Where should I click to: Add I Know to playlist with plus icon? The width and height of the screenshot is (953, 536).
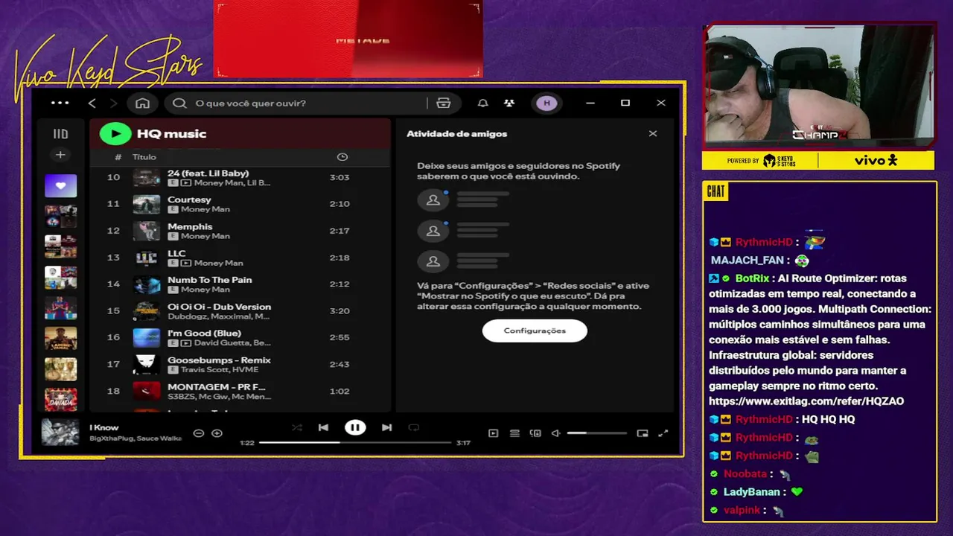tap(217, 433)
